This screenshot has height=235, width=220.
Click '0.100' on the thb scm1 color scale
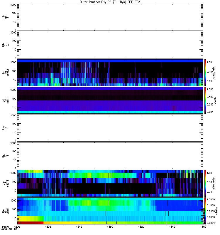210,97
